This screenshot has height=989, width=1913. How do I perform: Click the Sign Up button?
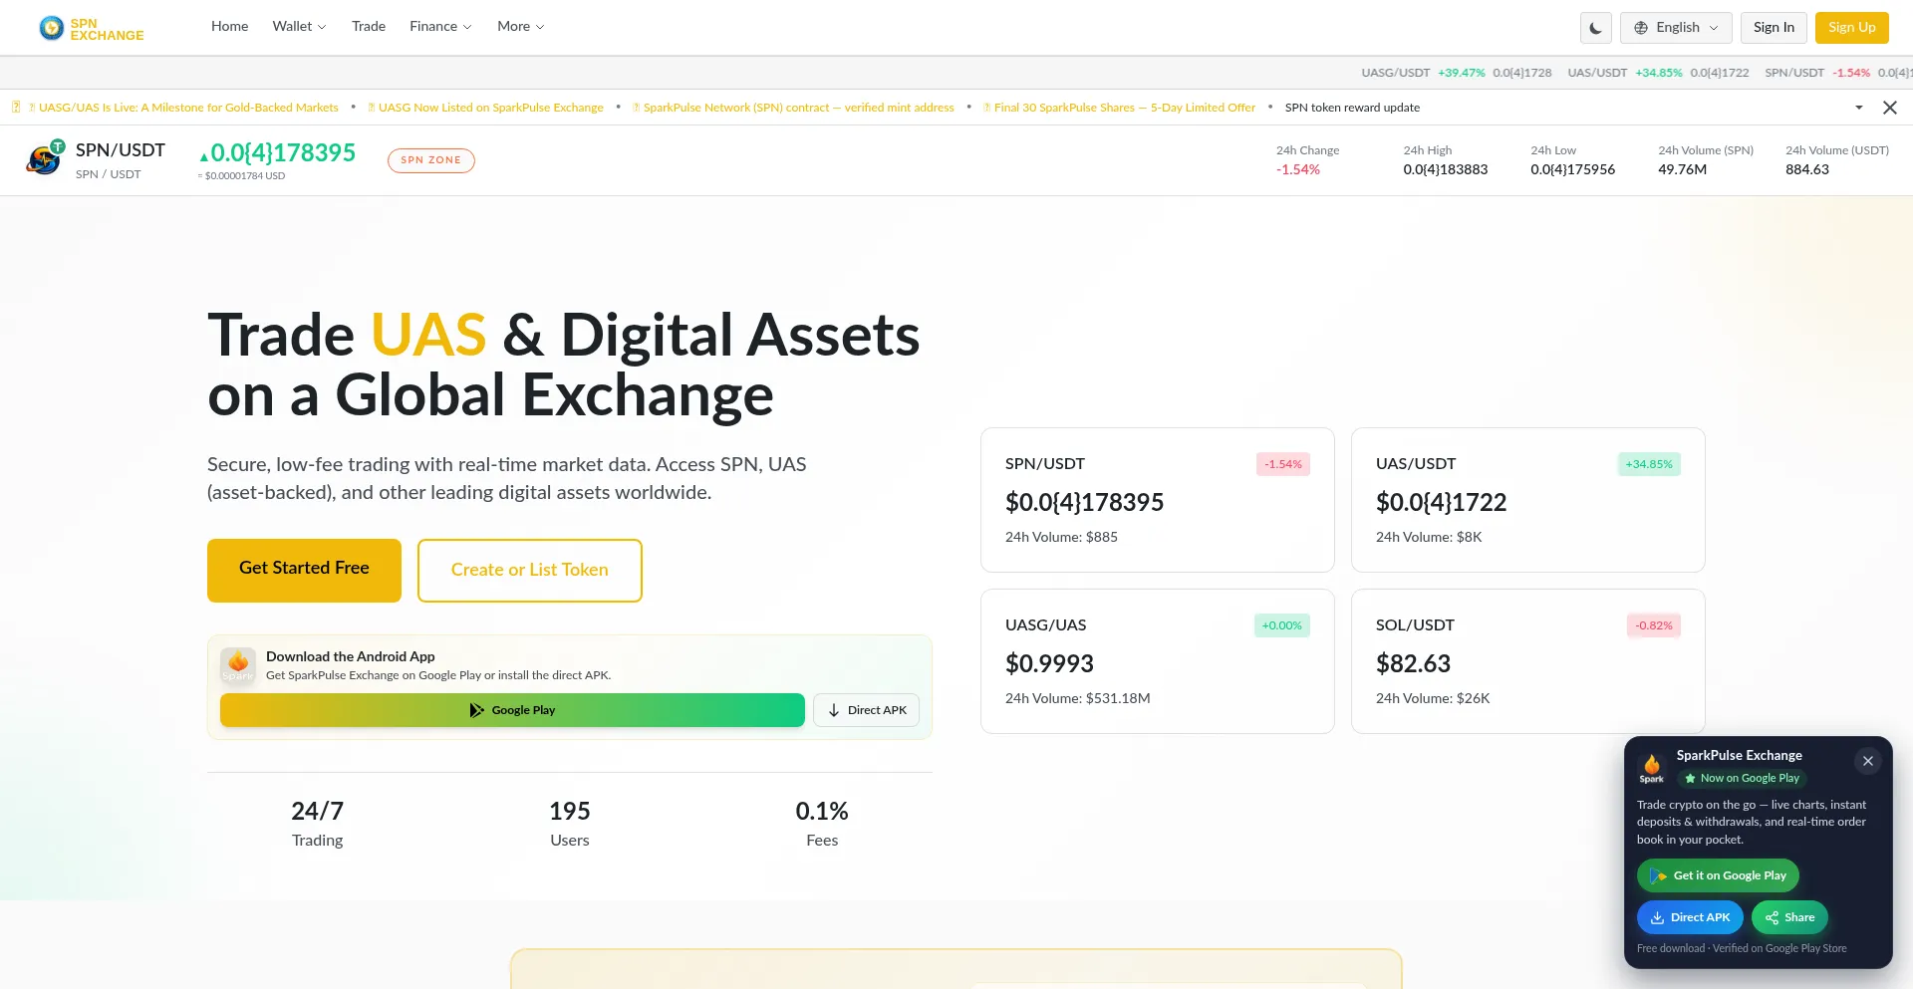pyautogui.click(x=1851, y=28)
